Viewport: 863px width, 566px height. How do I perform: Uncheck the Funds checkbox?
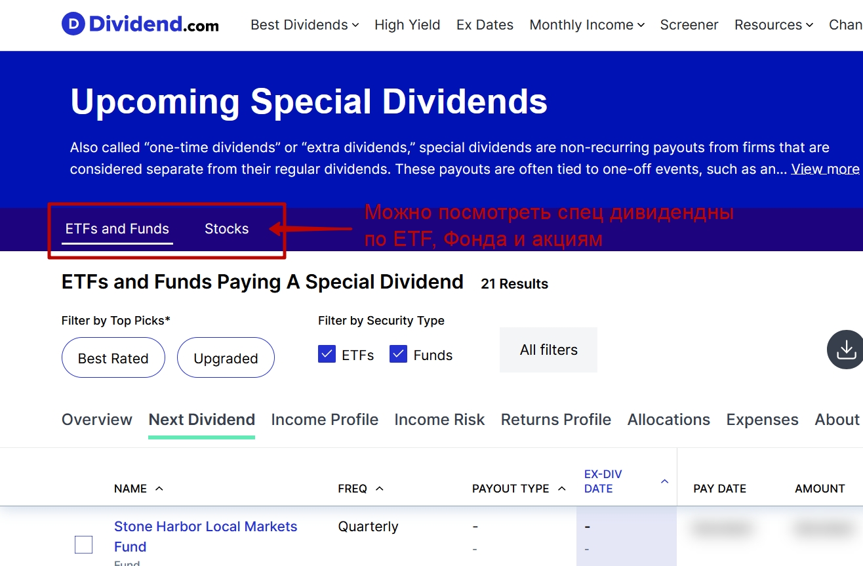click(x=398, y=355)
